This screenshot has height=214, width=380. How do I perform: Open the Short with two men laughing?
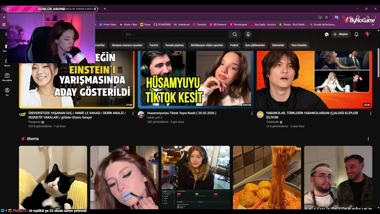(x=338, y=177)
